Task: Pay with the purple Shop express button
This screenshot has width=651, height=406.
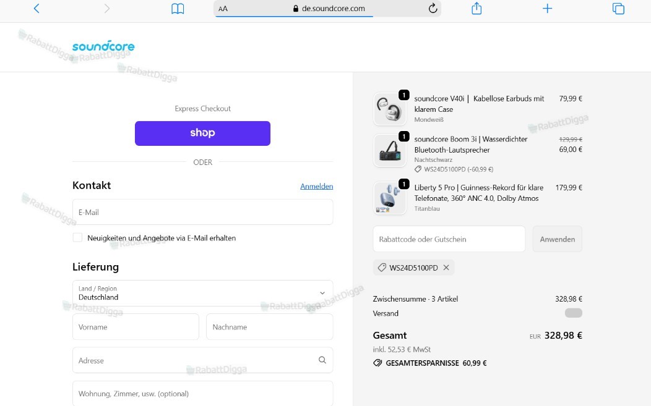Action: [202, 133]
